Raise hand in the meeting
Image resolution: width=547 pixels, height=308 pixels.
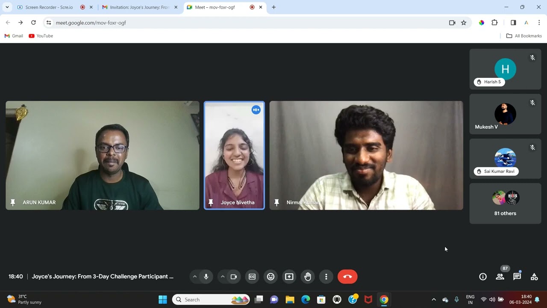coord(308,277)
